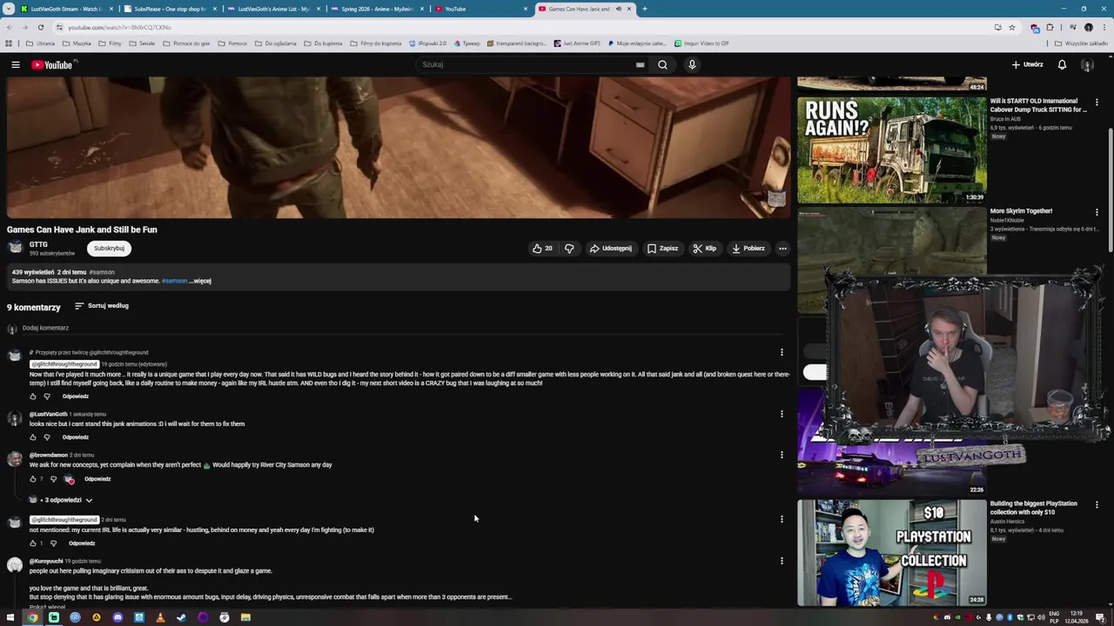Viewport: 1114px width, 626px height.
Task: Share the video with Udostępnij
Action: [611, 249]
